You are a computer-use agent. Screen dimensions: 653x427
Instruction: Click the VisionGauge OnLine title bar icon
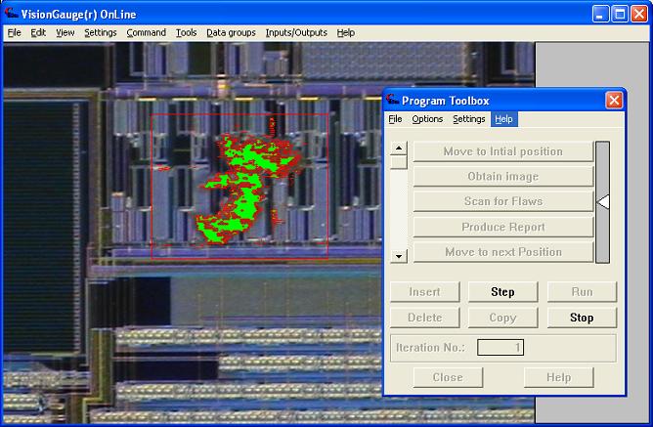[x=12, y=14]
